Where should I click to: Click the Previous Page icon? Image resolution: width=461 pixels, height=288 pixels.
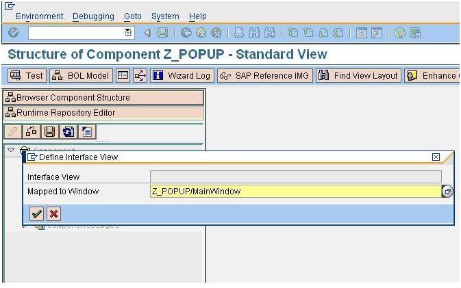click(308, 33)
